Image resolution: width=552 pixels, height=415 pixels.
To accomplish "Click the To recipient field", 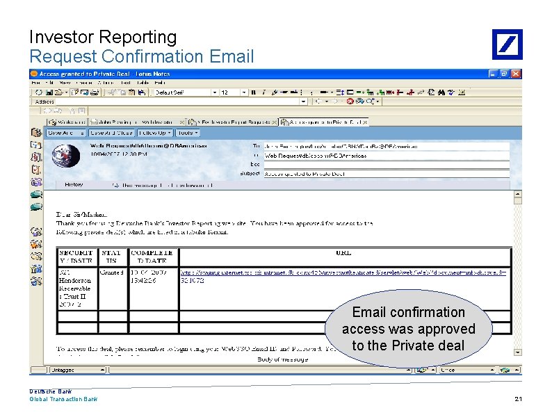I will tap(387, 147).
